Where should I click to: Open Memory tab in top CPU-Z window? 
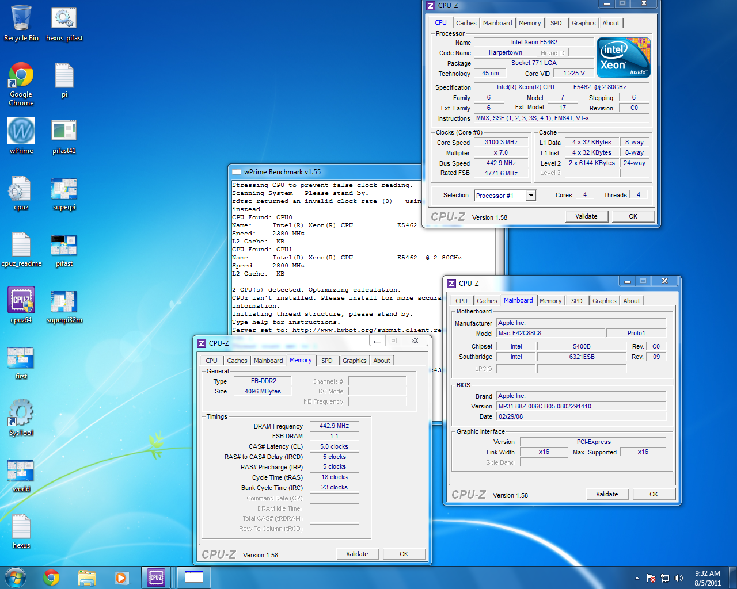pyautogui.click(x=530, y=23)
